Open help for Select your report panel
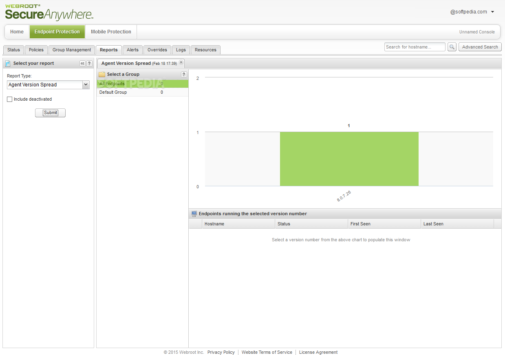The image size is (505, 355). click(89, 63)
